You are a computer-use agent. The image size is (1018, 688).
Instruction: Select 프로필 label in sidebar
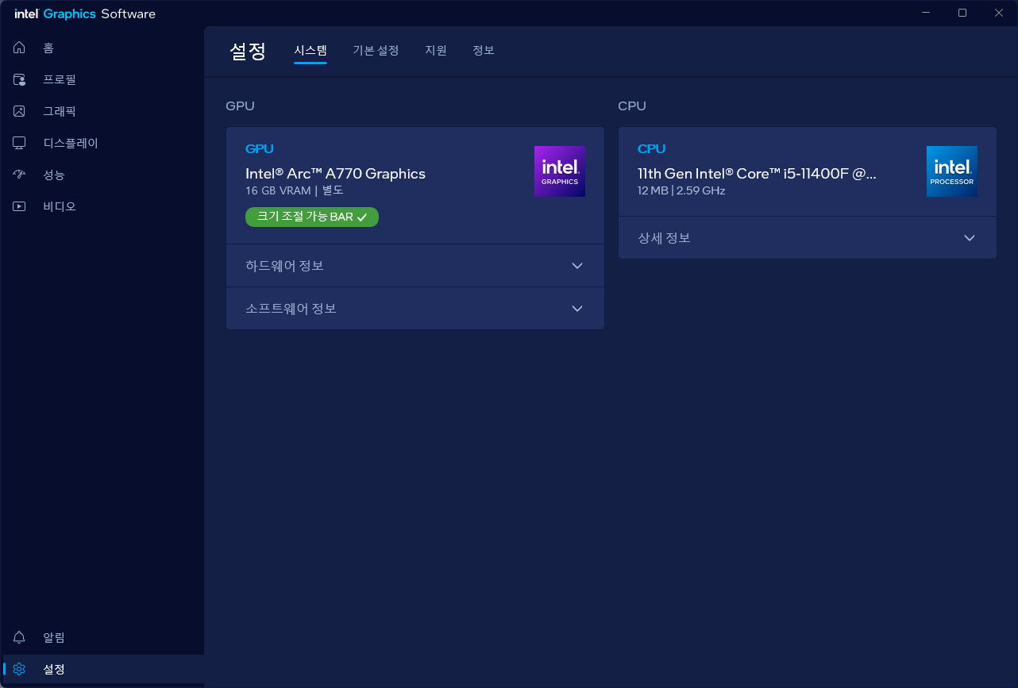tap(60, 79)
